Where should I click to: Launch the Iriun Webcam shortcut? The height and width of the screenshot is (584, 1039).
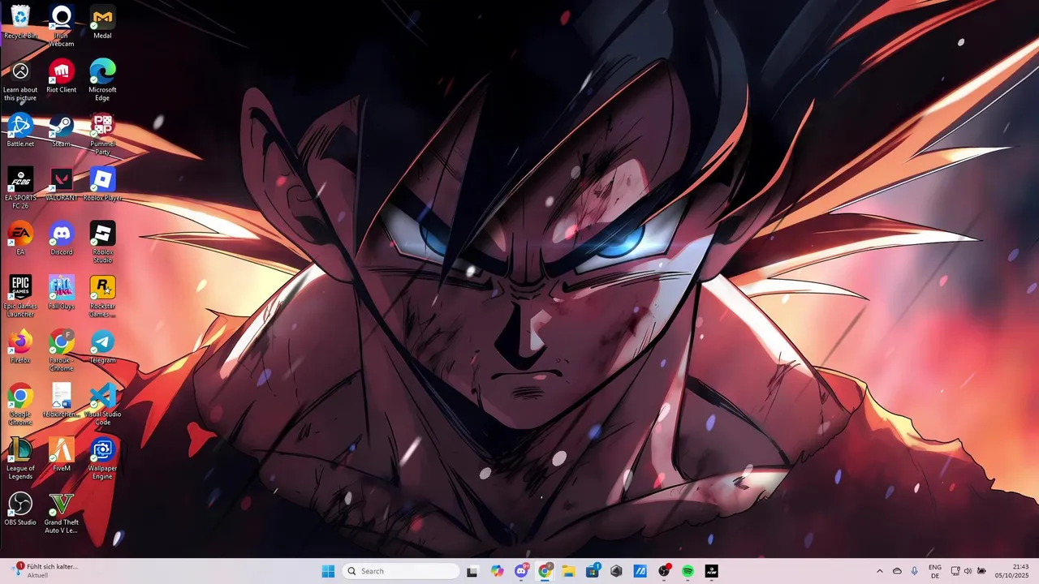[61, 26]
